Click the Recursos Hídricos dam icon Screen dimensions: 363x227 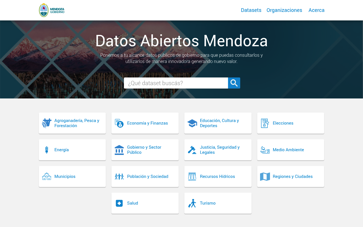pos(192,176)
